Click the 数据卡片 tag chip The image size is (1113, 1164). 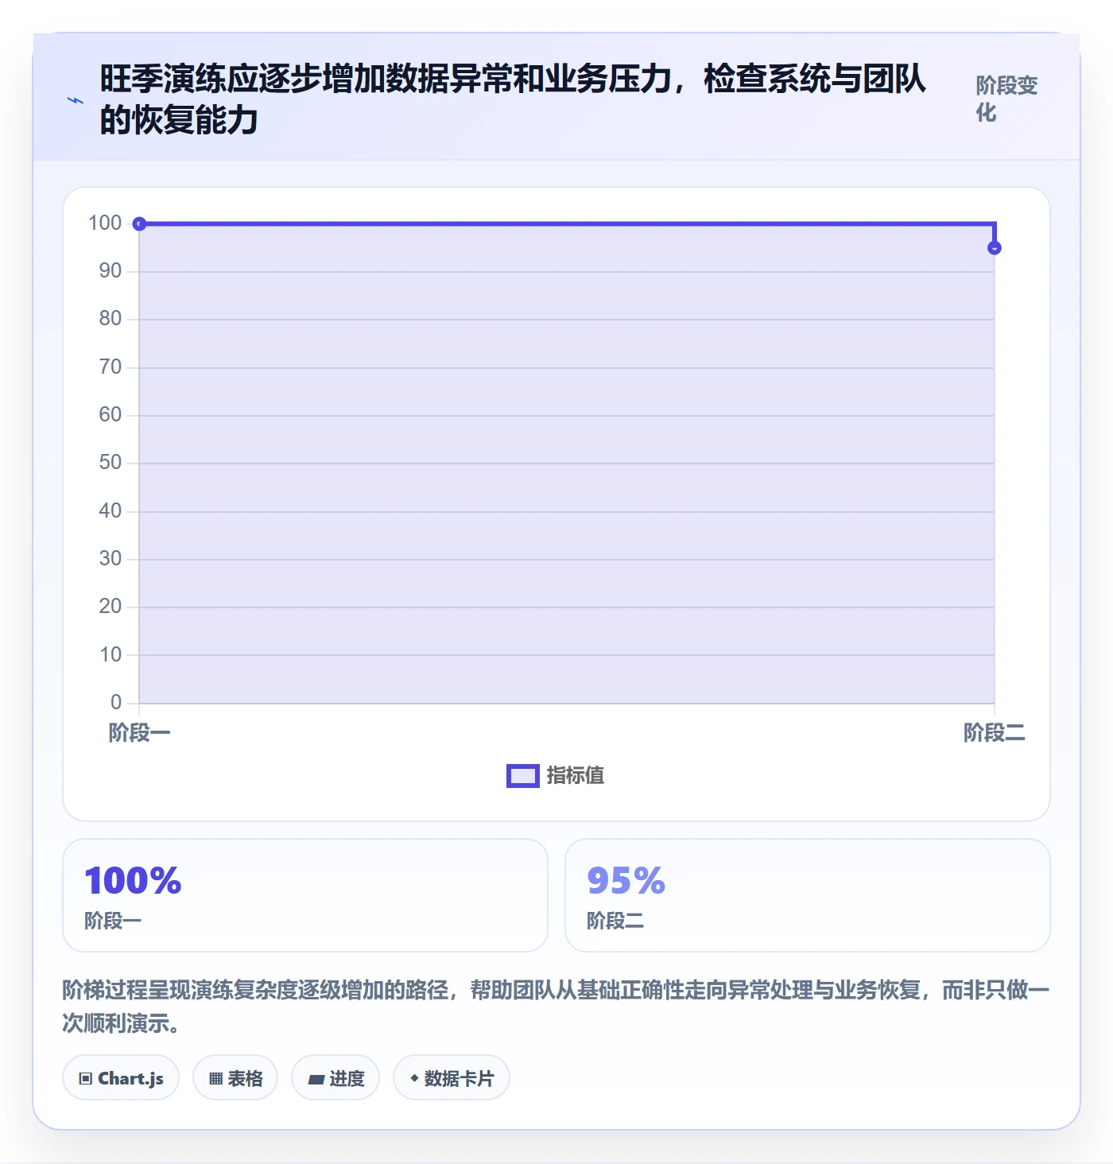coord(452,1078)
